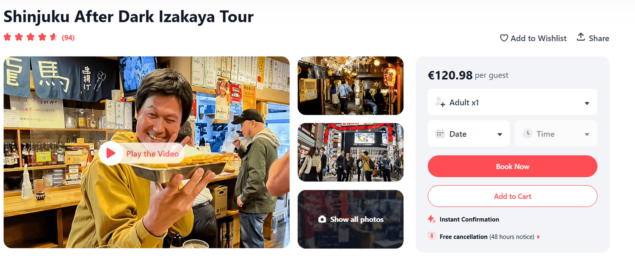Click the free cancellation dollar icon

pos(432,236)
